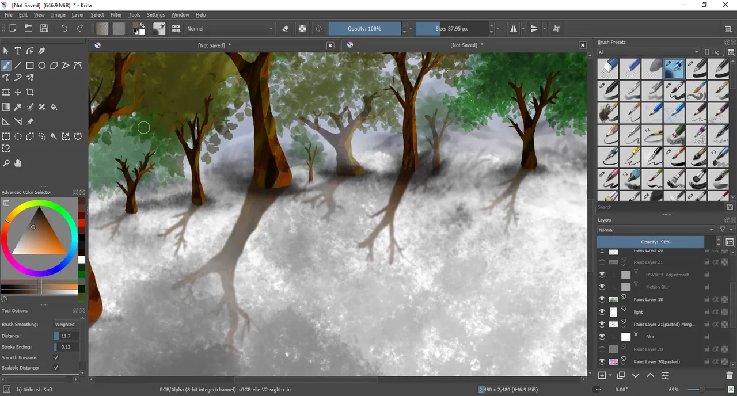Duplicate the current layer
The image size is (737, 396).
point(621,375)
